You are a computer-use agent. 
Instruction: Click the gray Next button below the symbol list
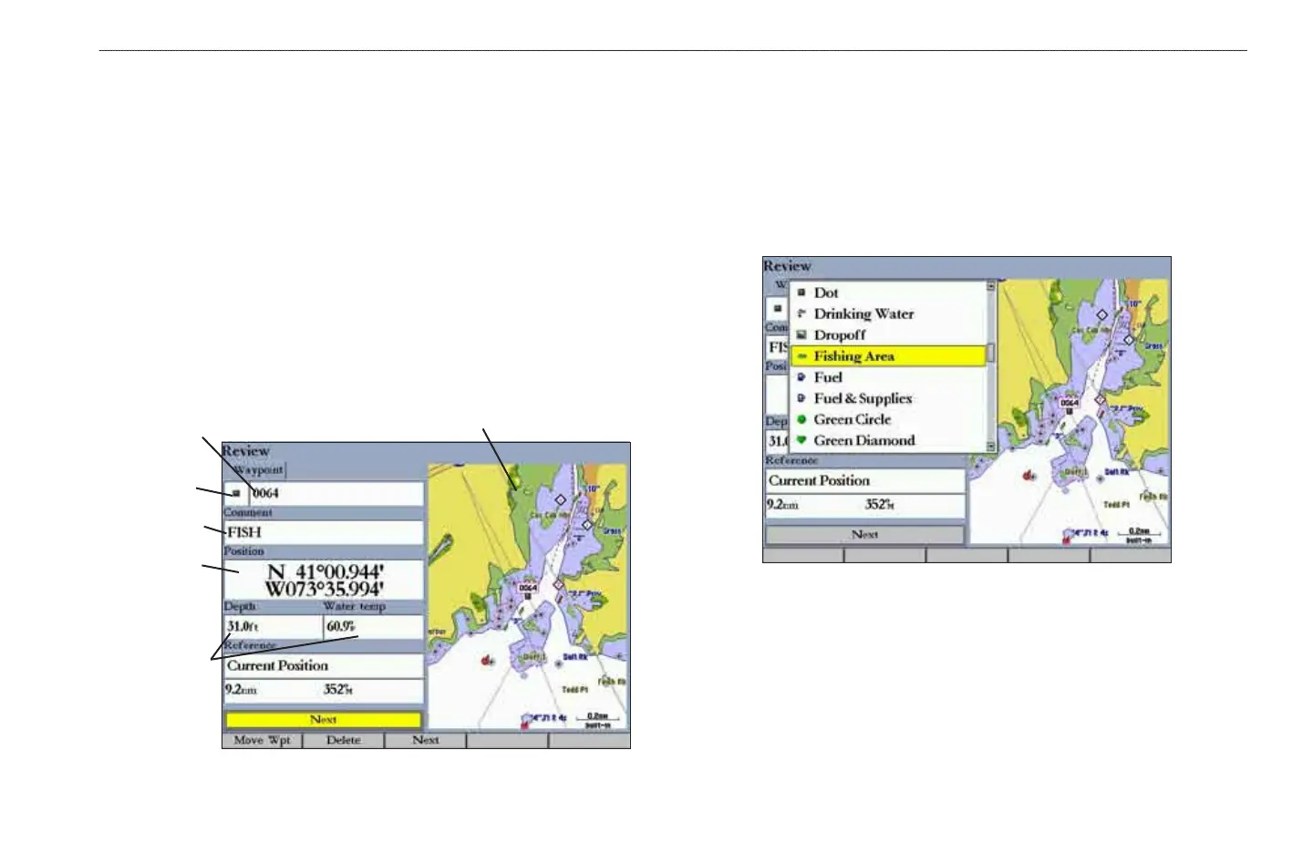point(864,535)
